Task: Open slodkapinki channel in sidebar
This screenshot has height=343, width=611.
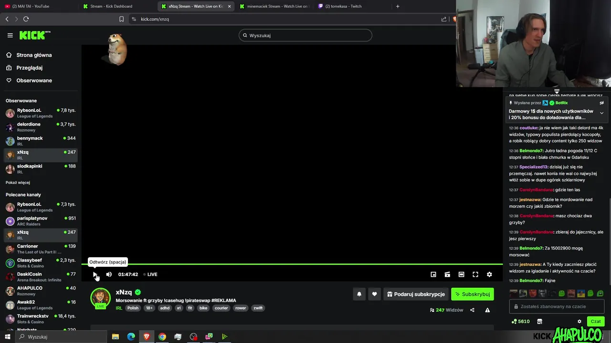Action: click(x=41, y=169)
